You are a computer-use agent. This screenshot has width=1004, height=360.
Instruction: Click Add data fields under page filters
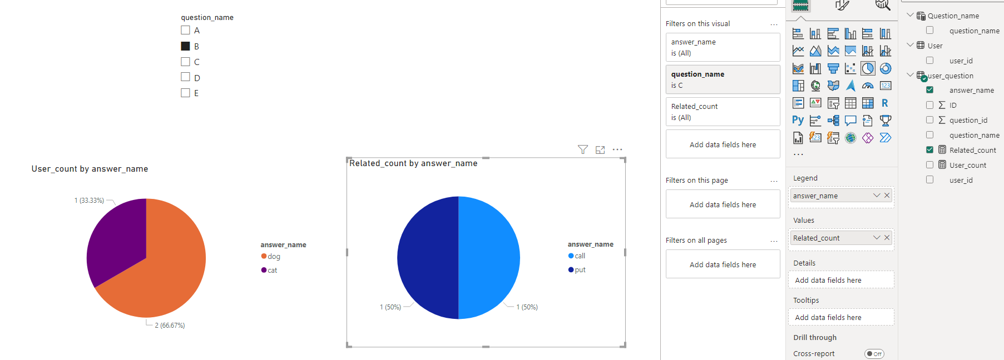coord(723,204)
